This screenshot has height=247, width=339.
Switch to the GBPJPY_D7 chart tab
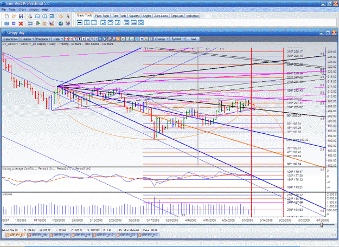pos(127,235)
